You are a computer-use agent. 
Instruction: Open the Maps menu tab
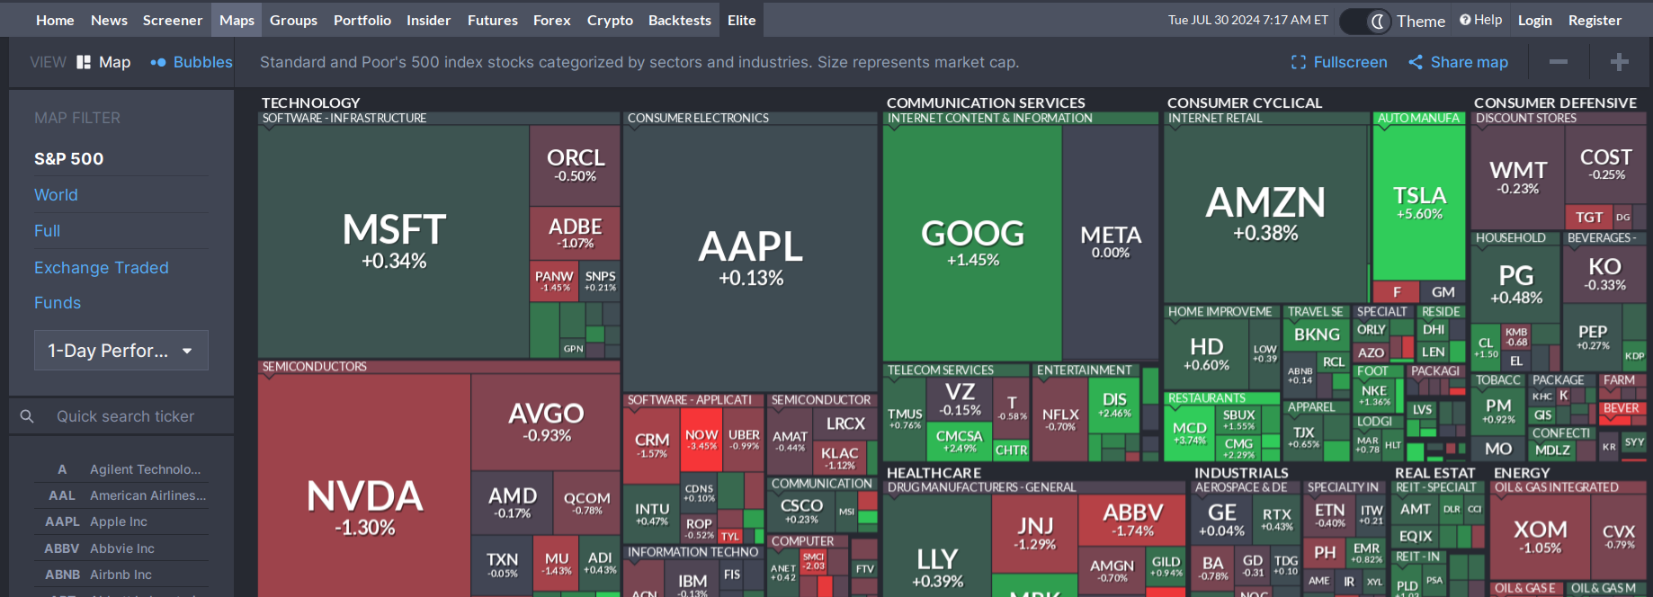click(x=237, y=20)
